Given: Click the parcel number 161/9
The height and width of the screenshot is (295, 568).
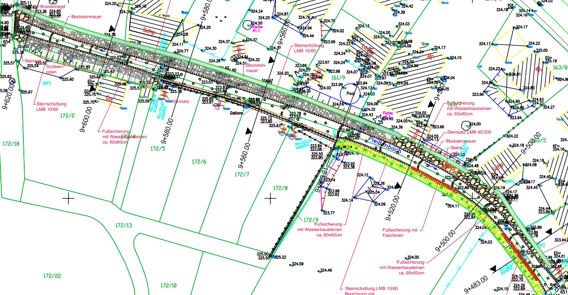Looking at the screenshot, I should pos(339,77).
